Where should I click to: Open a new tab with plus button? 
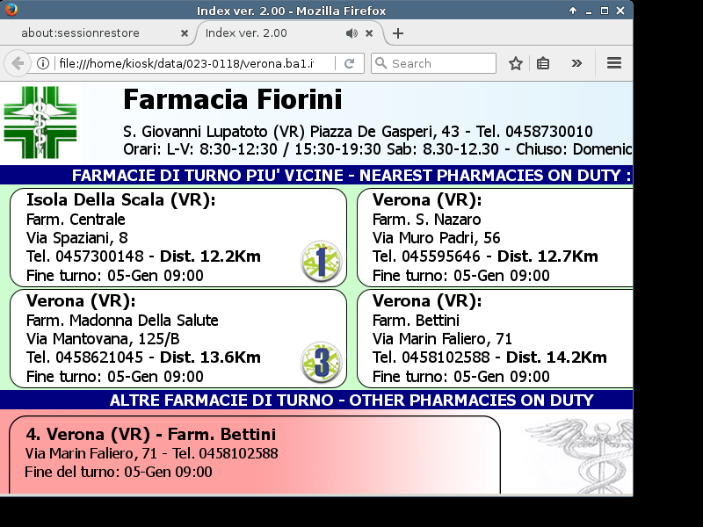coord(398,33)
